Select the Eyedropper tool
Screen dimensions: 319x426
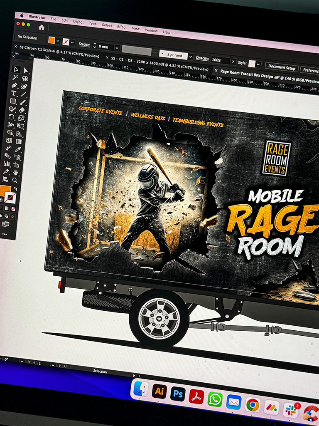pyautogui.click(x=18, y=149)
